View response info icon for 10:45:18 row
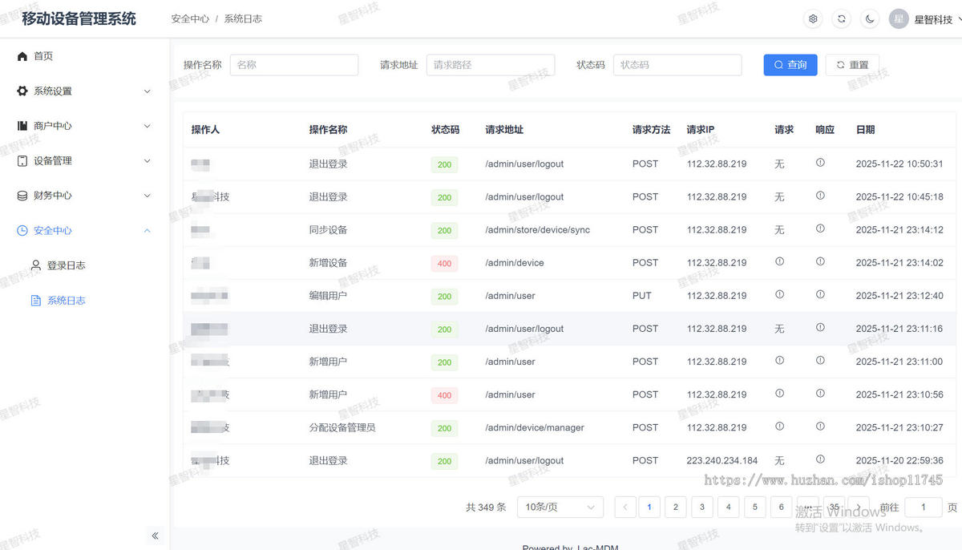This screenshot has width=962, height=550. (x=820, y=196)
